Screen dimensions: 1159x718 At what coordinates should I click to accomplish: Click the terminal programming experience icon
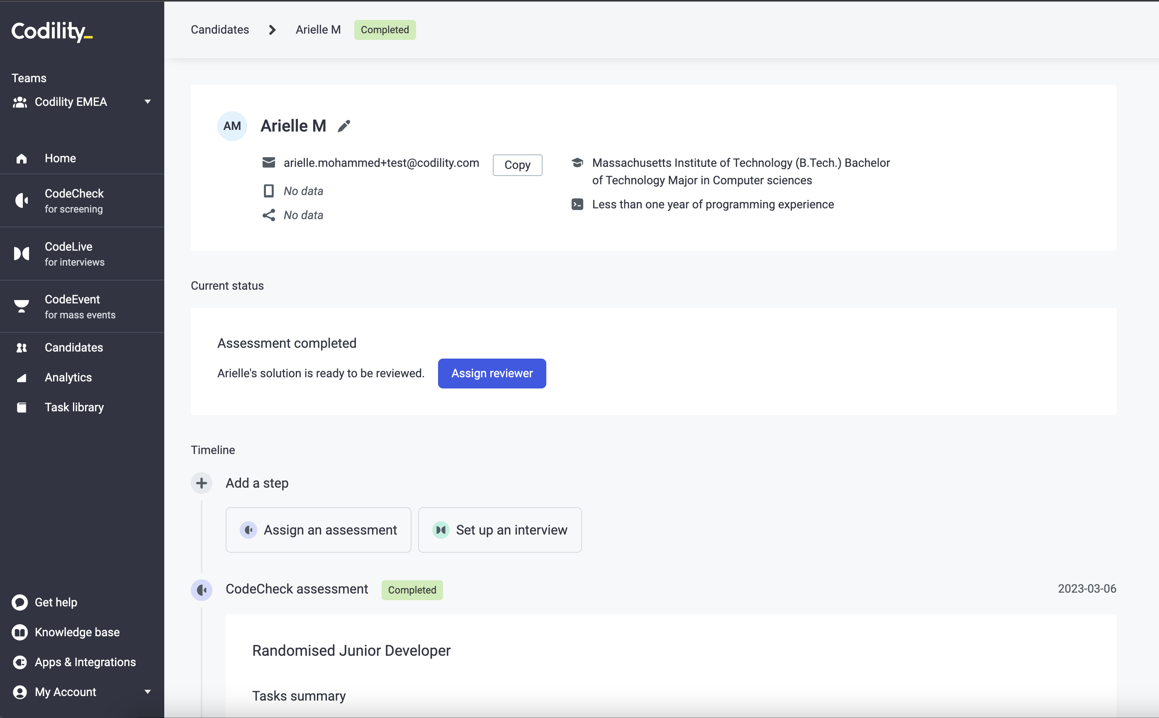tap(577, 205)
